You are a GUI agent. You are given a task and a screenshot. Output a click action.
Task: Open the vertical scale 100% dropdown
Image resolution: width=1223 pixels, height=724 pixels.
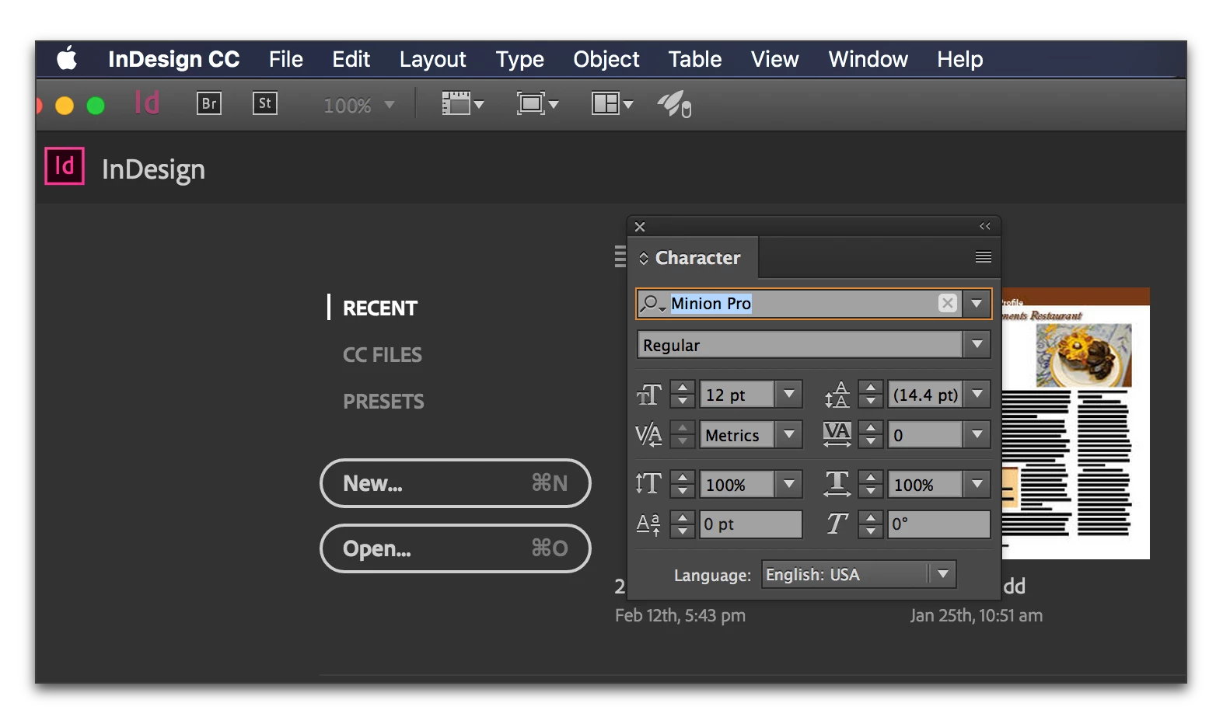[789, 484]
